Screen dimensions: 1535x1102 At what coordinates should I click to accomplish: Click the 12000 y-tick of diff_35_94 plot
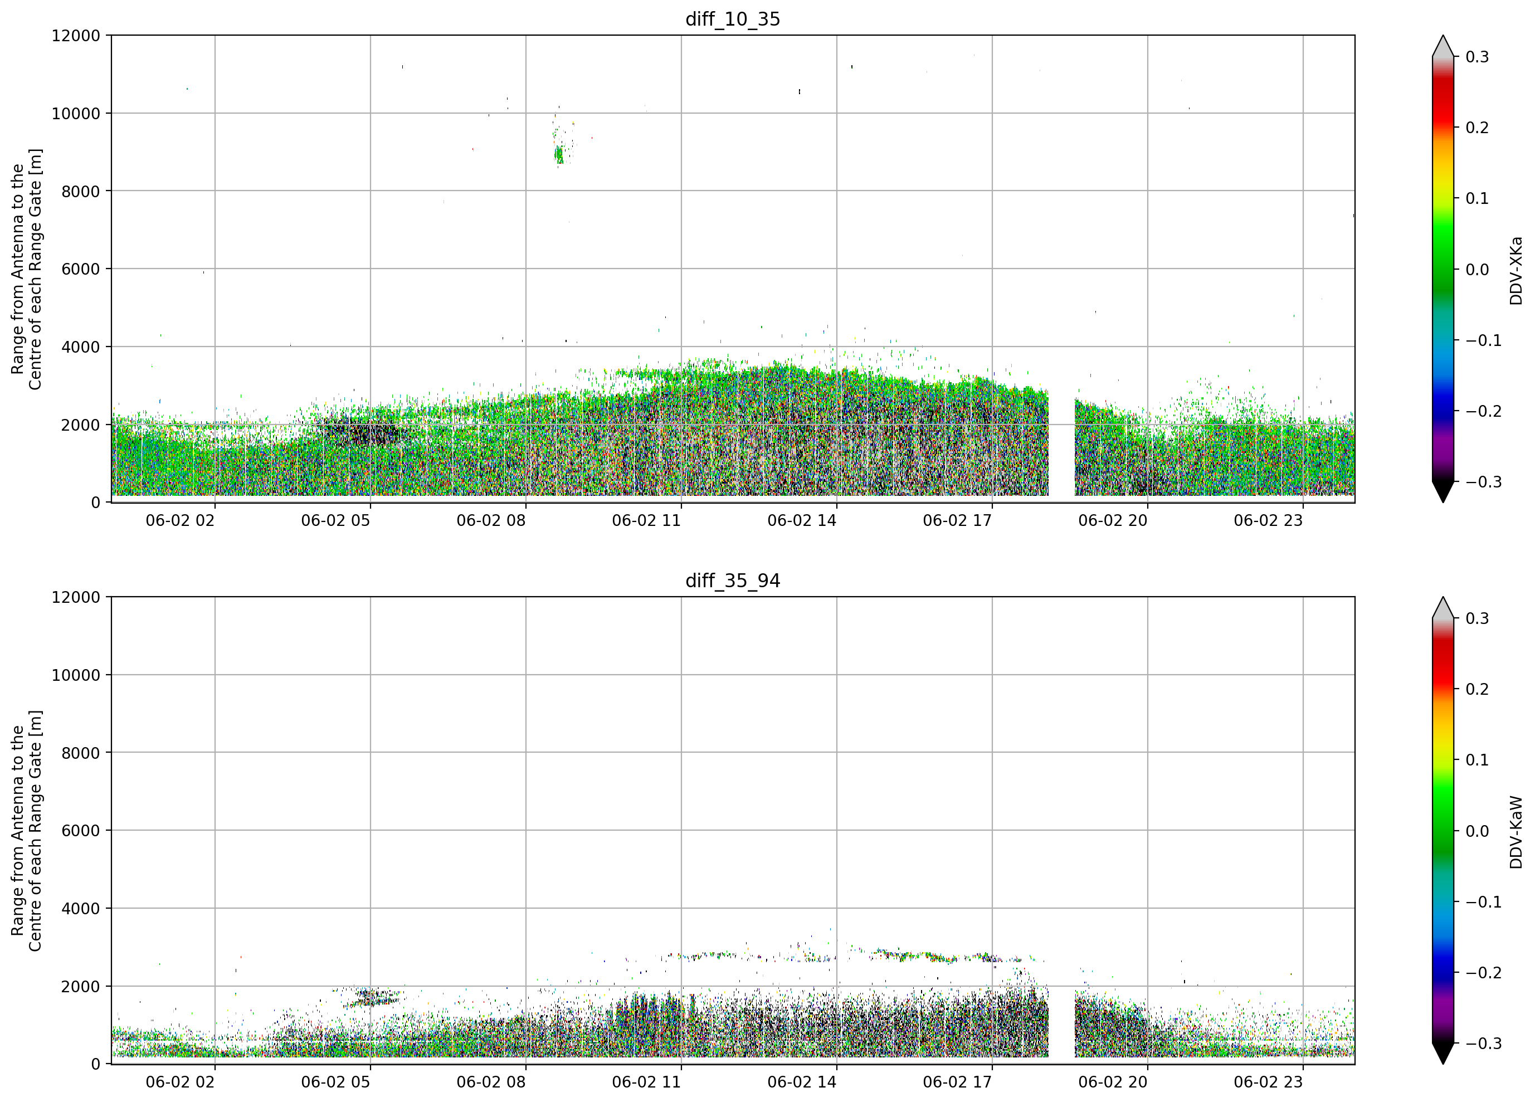(x=76, y=597)
